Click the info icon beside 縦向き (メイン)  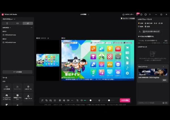[48, 38]
